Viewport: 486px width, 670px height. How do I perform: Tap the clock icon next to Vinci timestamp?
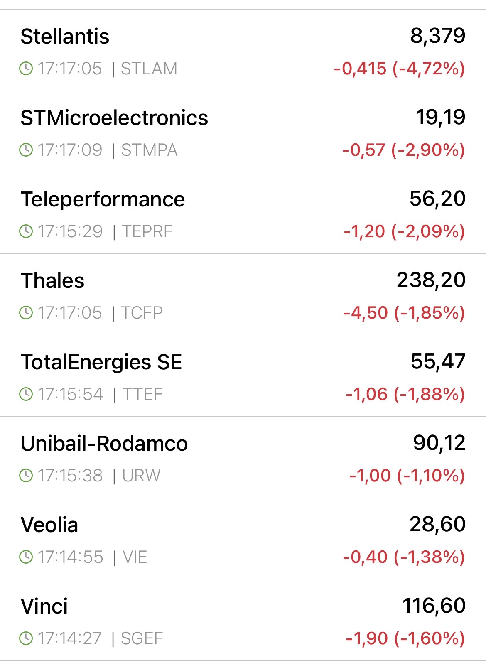pyautogui.click(x=26, y=638)
